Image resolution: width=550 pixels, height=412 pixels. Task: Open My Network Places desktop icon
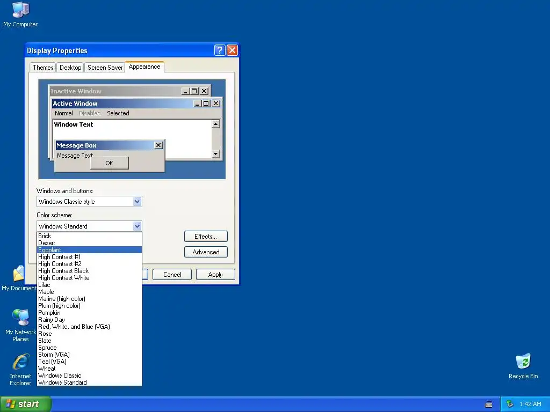20,326
